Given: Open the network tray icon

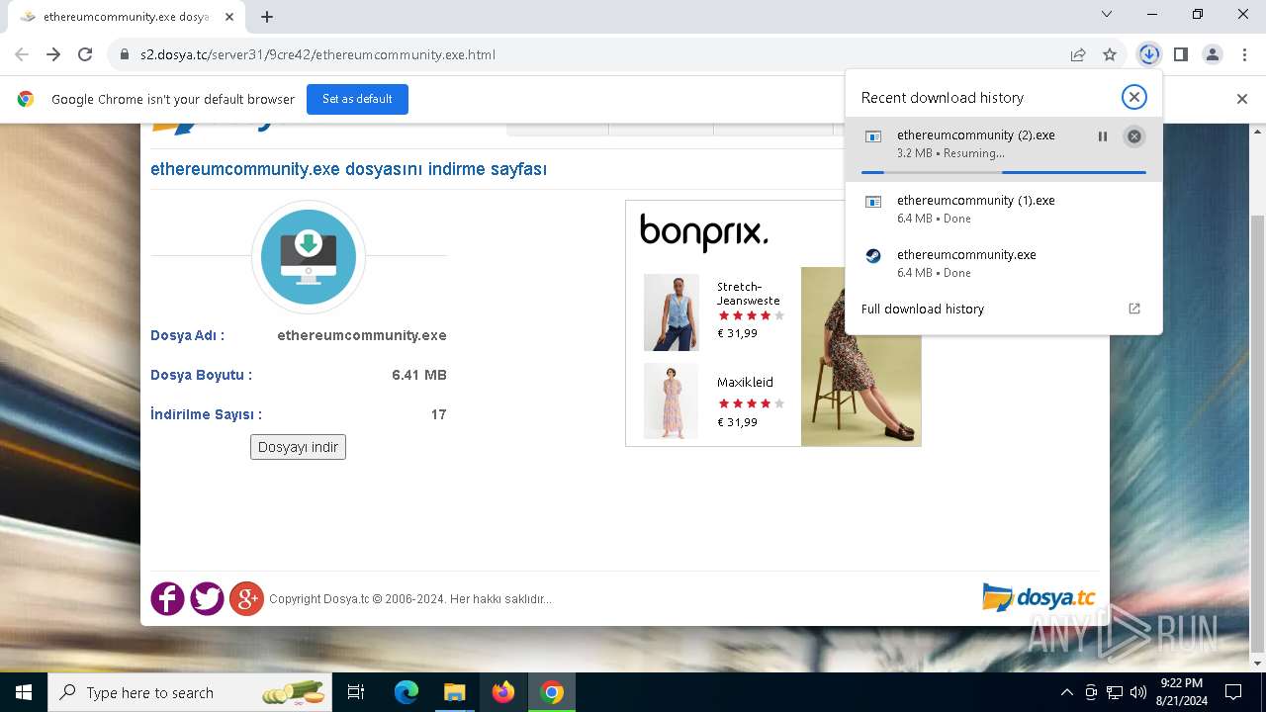Looking at the screenshot, I should (x=1115, y=692).
